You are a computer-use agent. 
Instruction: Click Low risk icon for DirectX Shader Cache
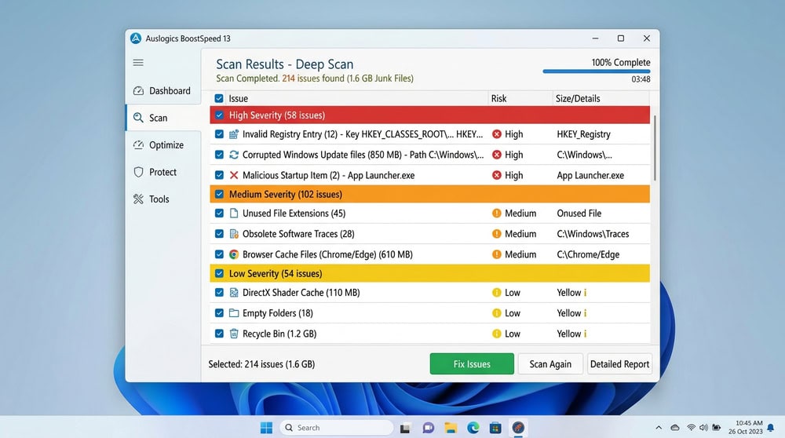(x=497, y=292)
